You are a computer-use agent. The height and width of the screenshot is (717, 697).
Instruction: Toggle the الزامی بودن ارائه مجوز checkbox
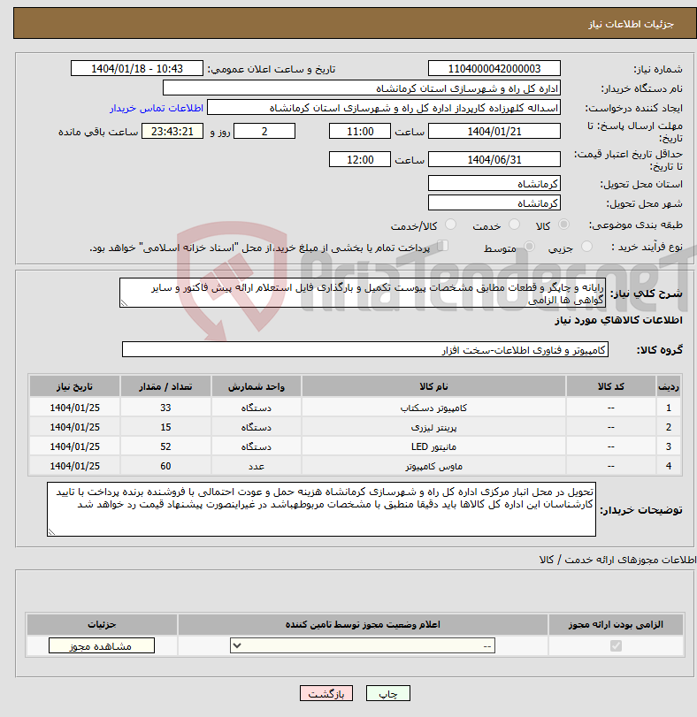616,645
